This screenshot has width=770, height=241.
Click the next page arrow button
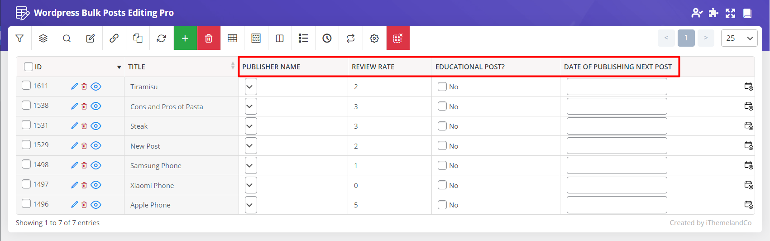click(x=706, y=38)
